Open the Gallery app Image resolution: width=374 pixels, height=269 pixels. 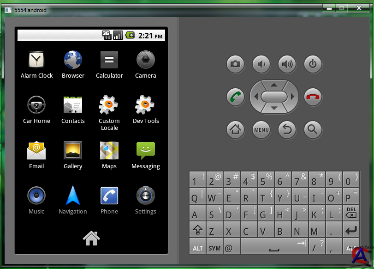point(73,151)
